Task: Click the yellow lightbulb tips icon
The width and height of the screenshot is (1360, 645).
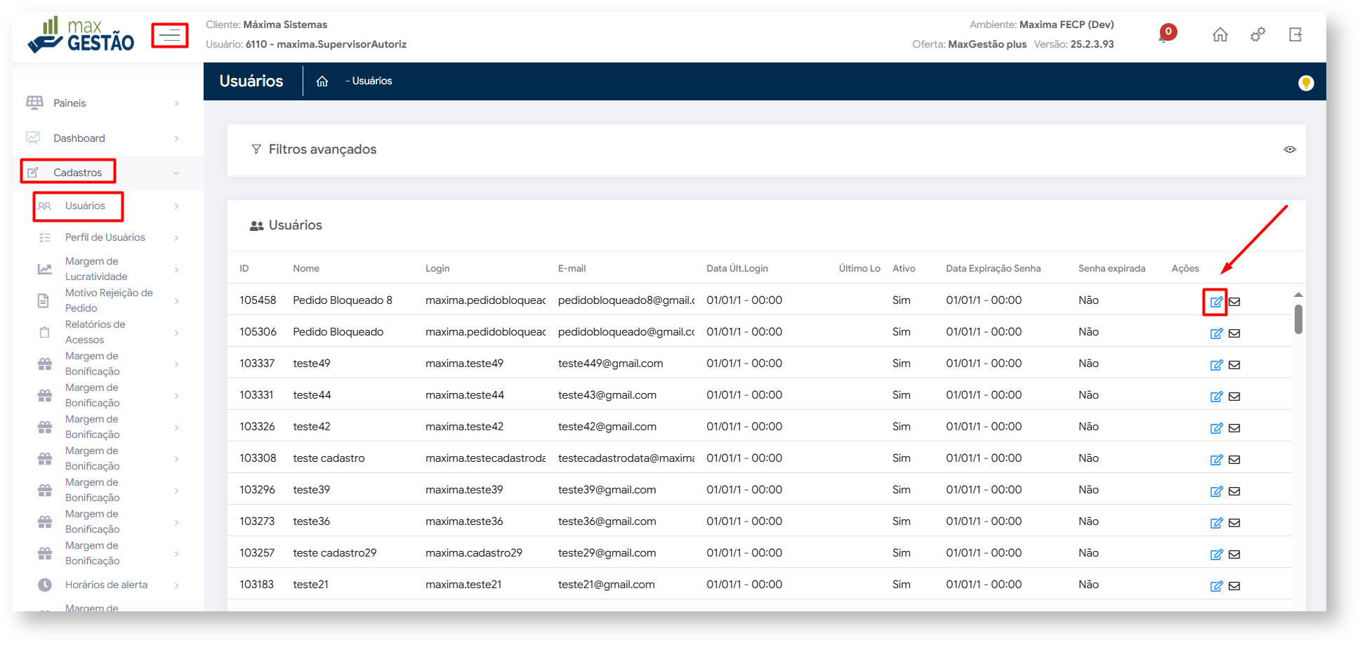Action: [x=1305, y=83]
